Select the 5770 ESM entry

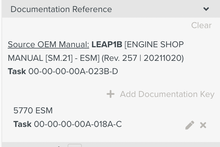pyautogui.click(x=33, y=111)
